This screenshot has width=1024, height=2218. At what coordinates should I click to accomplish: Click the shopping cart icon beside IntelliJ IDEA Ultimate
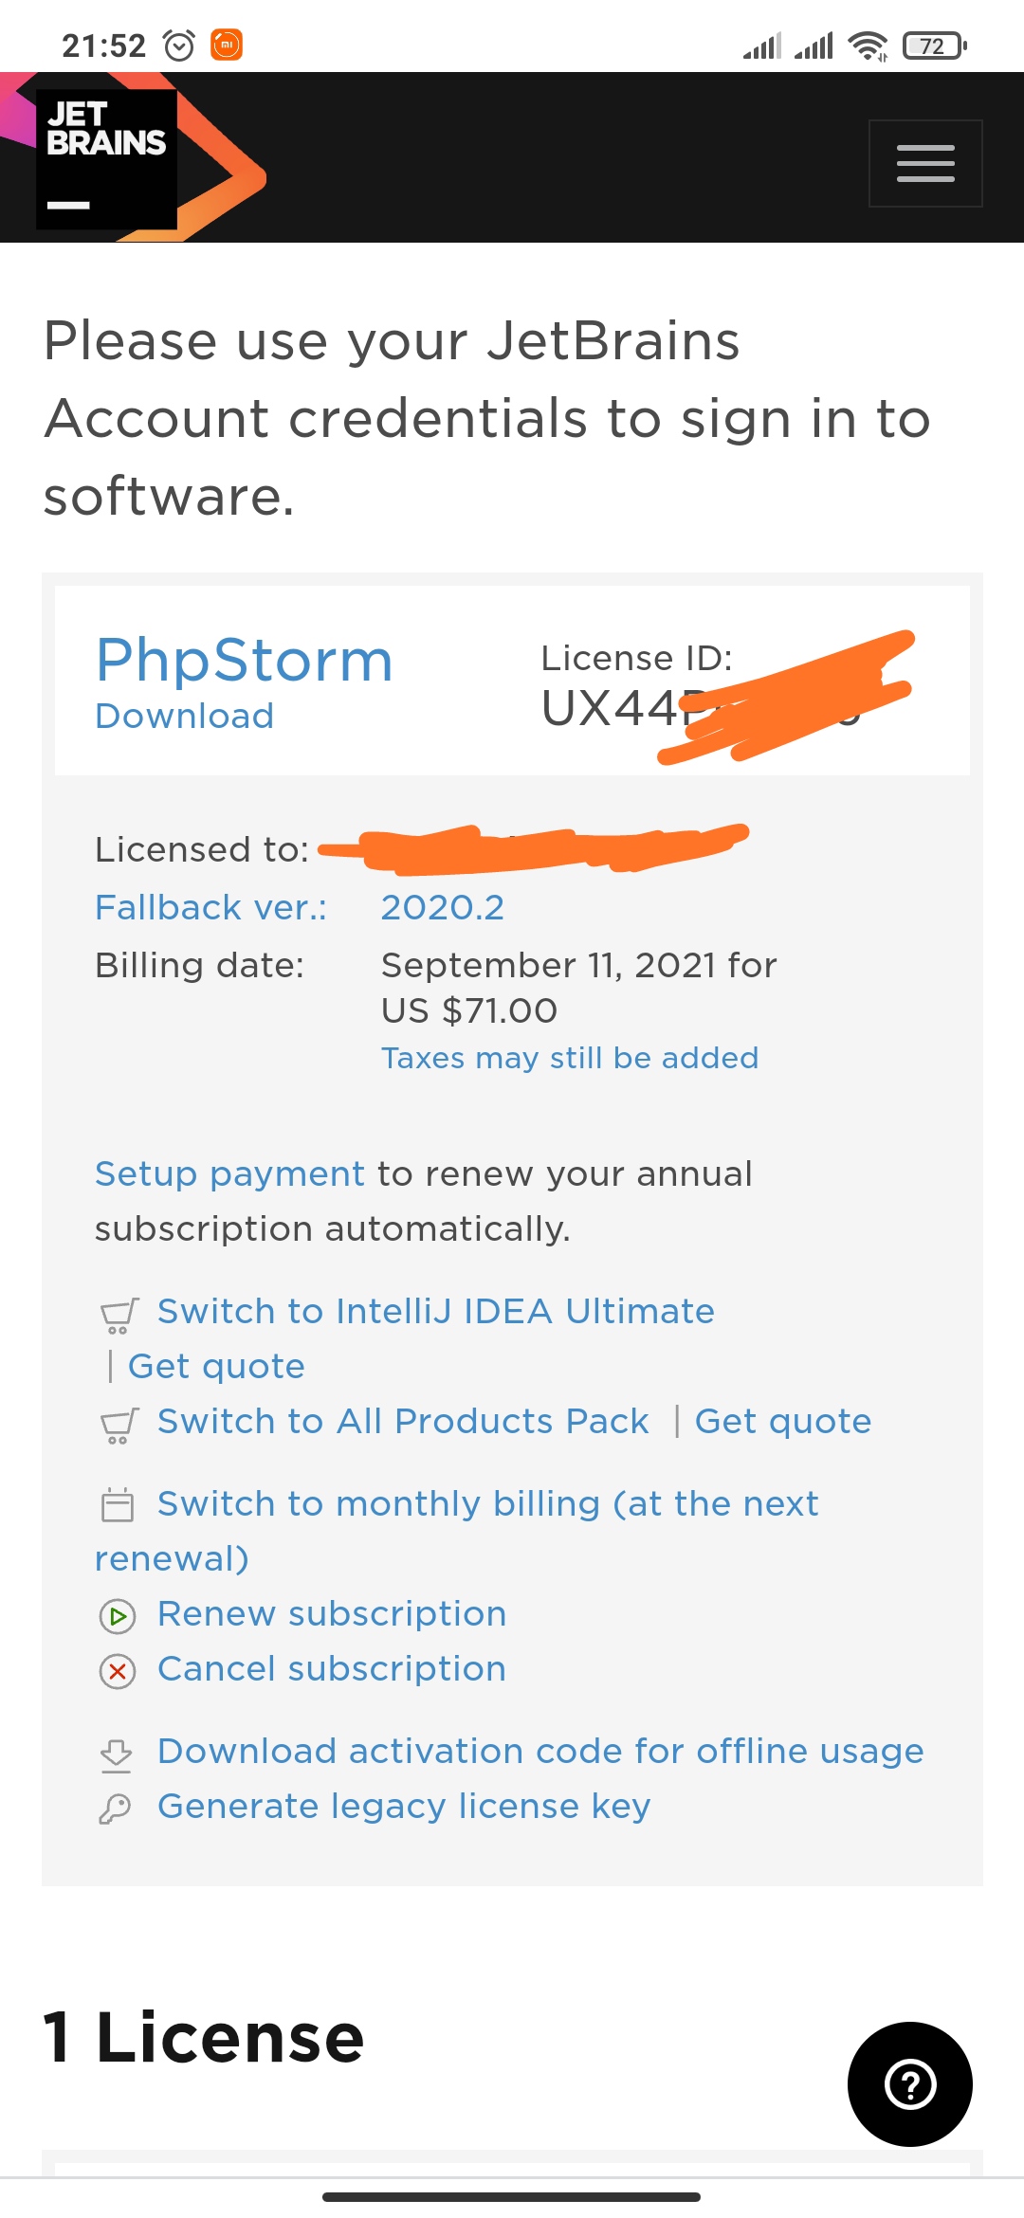119,1315
